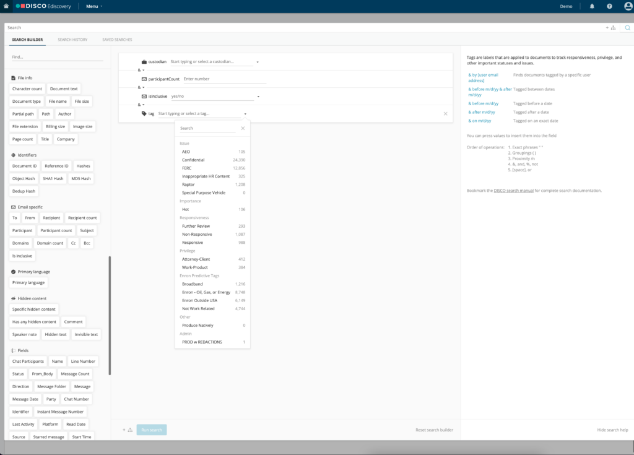Click Hide search help
The image size is (634, 455).
[612, 430]
